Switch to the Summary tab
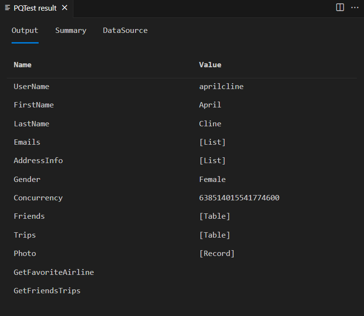This screenshot has height=316, width=364. point(70,30)
